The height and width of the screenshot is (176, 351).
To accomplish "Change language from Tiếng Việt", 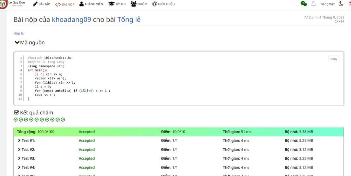I will coord(327,4).
